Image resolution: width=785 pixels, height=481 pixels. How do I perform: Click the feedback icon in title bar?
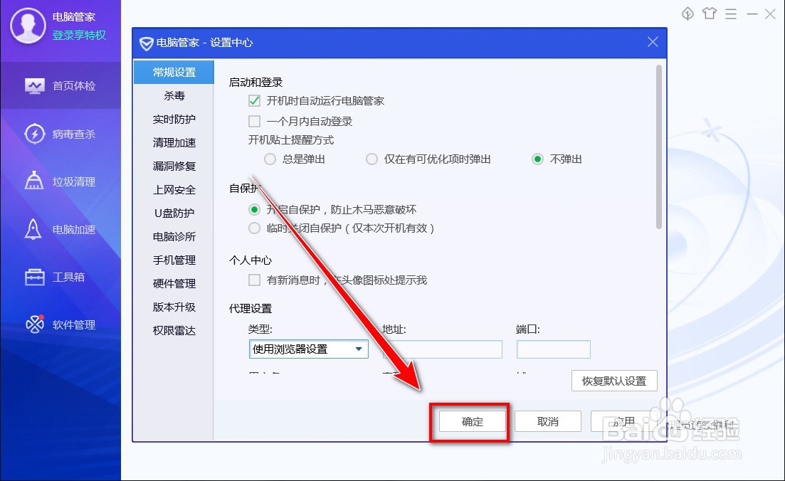coord(688,14)
